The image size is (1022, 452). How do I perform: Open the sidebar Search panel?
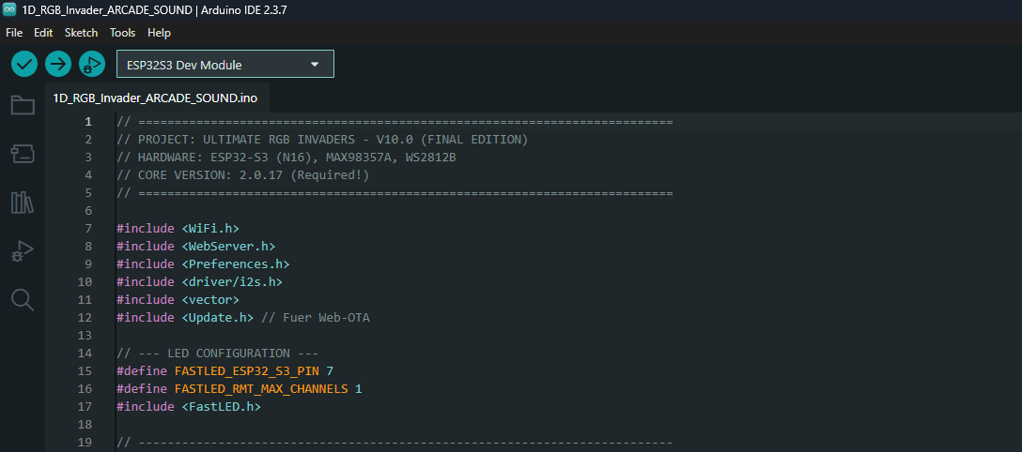23,299
